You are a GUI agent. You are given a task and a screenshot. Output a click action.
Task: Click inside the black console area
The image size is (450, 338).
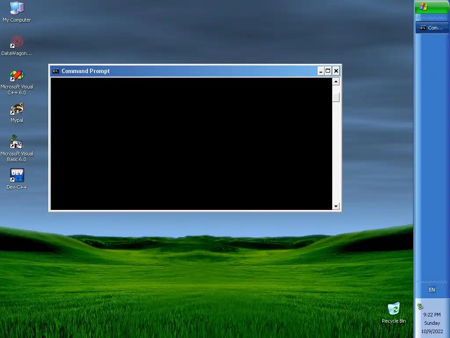click(192, 144)
